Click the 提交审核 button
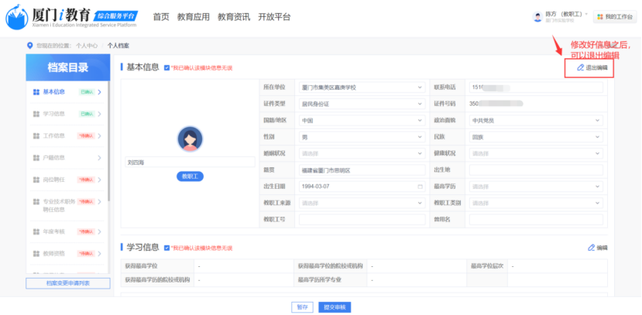The height and width of the screenshot is (315, 642). click(336, 306)
